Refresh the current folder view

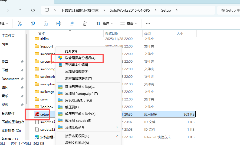[x=33, y=10]
